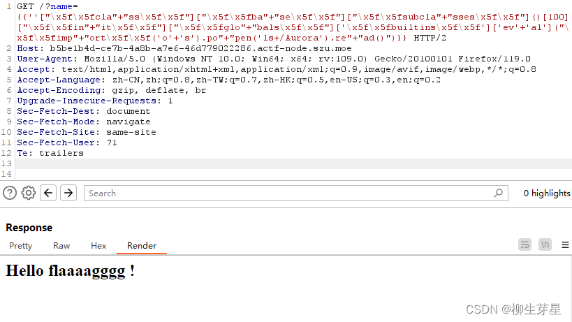Go to previous search match arrow
The height and width of the screenshot is (322, 572).
48,193
